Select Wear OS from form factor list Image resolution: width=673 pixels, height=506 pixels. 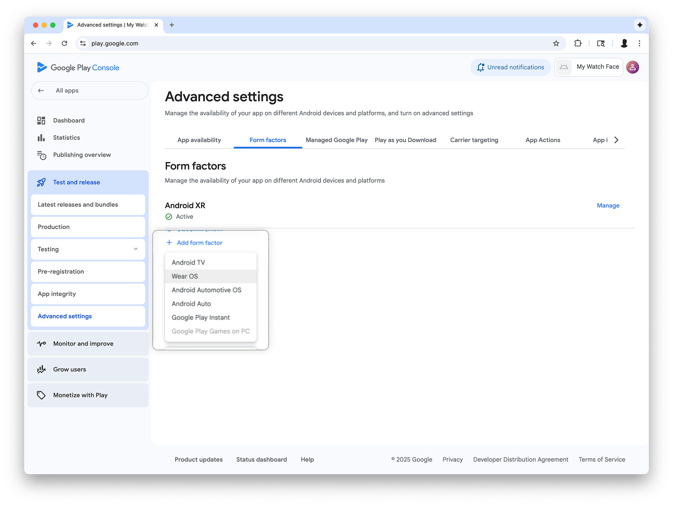pos(185,276)
